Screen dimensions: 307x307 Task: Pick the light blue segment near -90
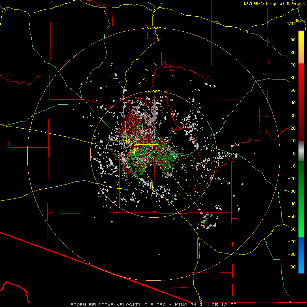[x=301, y=266]
